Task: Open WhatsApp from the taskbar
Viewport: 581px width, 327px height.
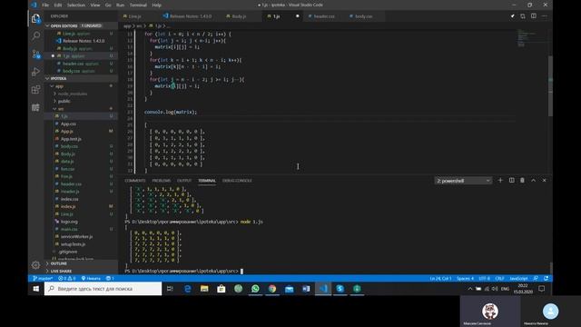Action: 255,289
